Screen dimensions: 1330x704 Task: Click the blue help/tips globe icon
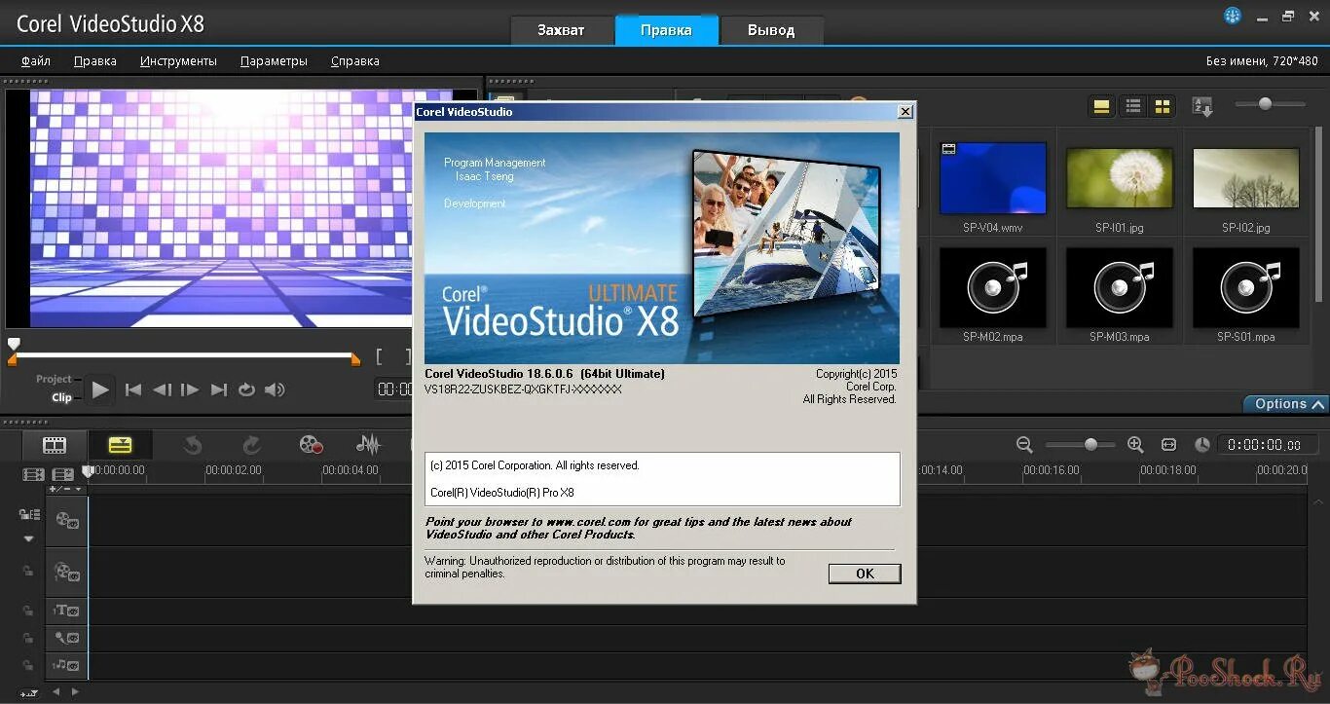point(1233,16)
